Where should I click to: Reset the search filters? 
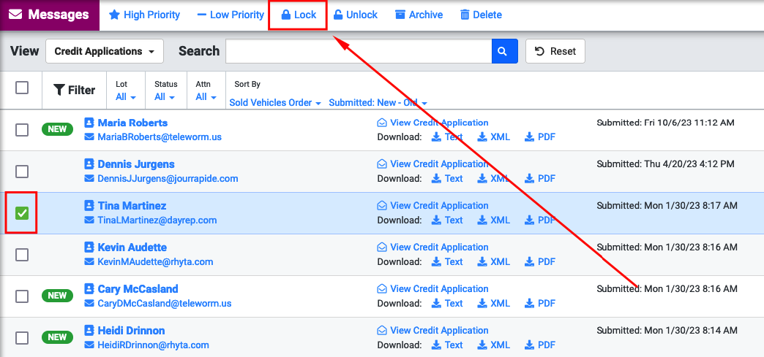(555, 51)
